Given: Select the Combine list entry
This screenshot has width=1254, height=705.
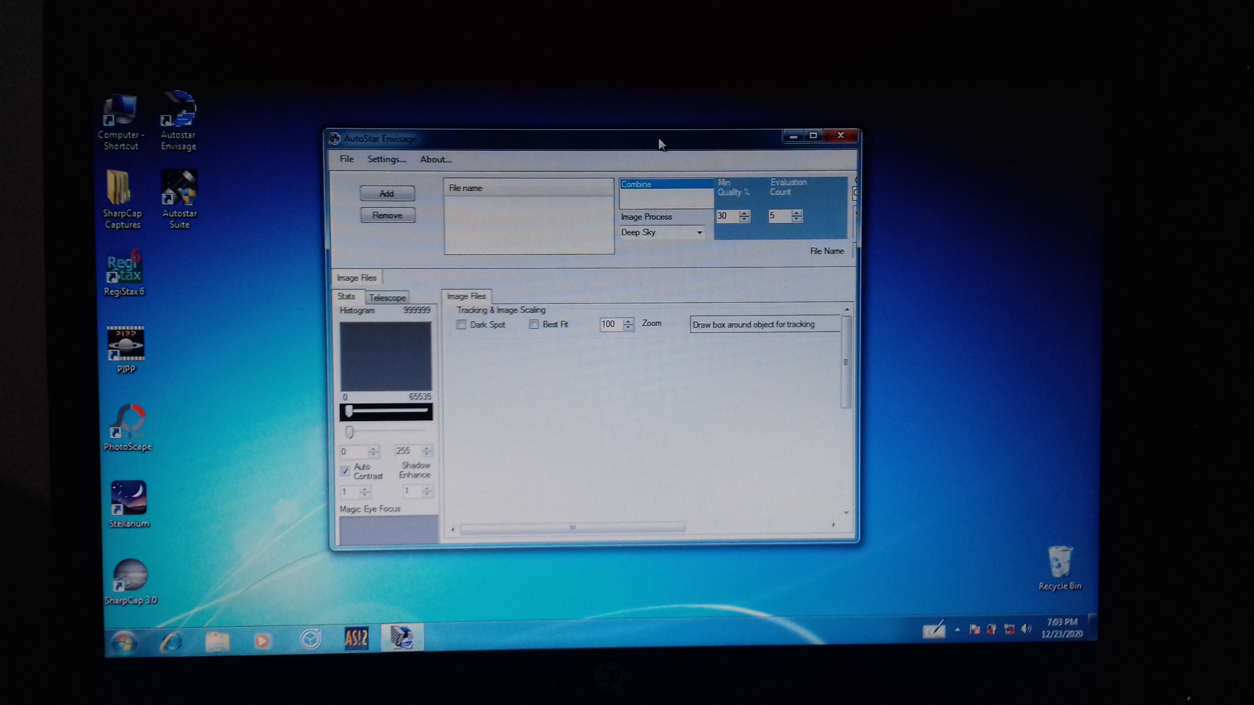Looking at the screenshot, I should coord(666,184).
